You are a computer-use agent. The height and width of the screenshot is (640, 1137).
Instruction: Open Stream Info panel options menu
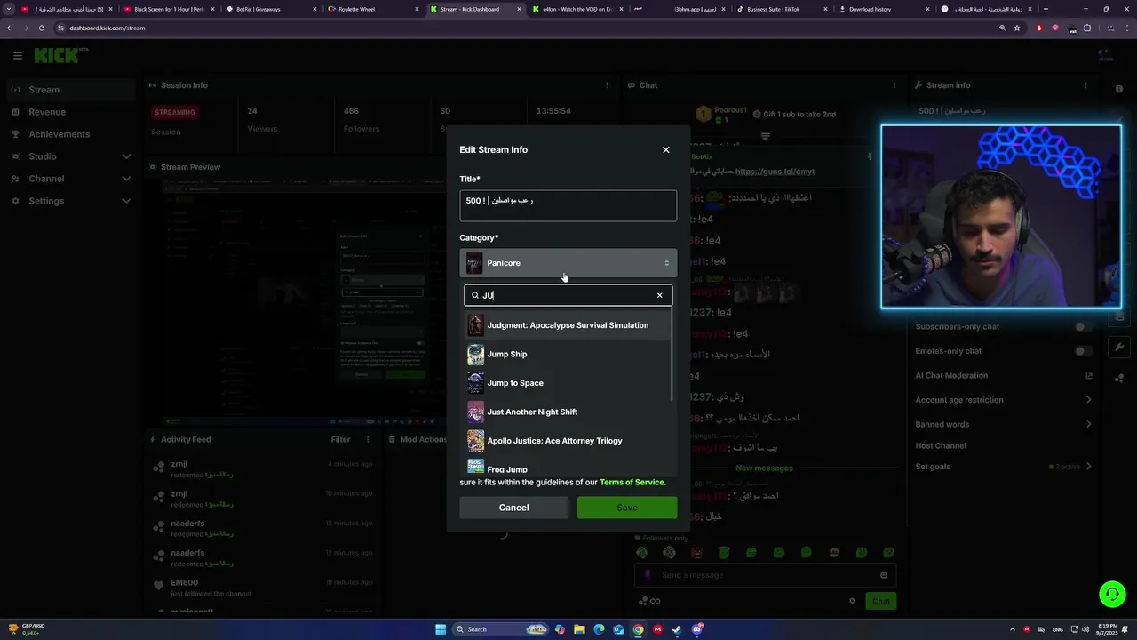tap(1085, 85)
